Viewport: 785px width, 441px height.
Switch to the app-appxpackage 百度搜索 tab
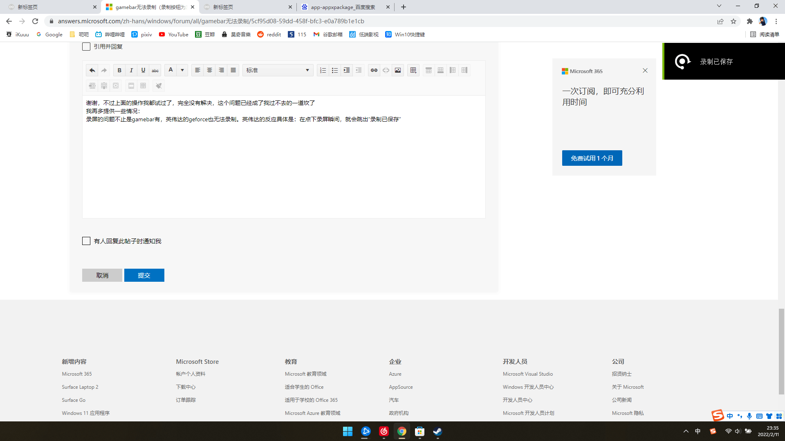click(x=343, y=7)
